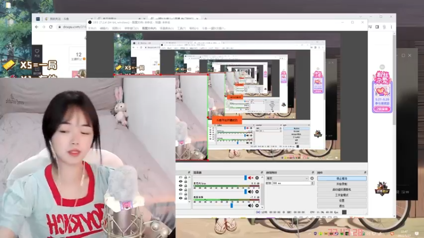The height and width of the screenshot is (238, 424).
Task: Go back in the browser window
Action: coord(37,27)
